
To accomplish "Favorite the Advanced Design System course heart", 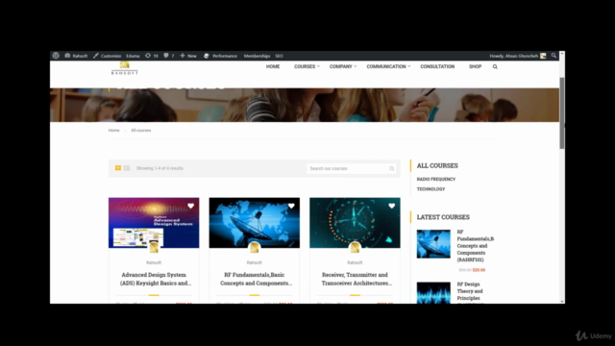I will click(x=190, y=206).
